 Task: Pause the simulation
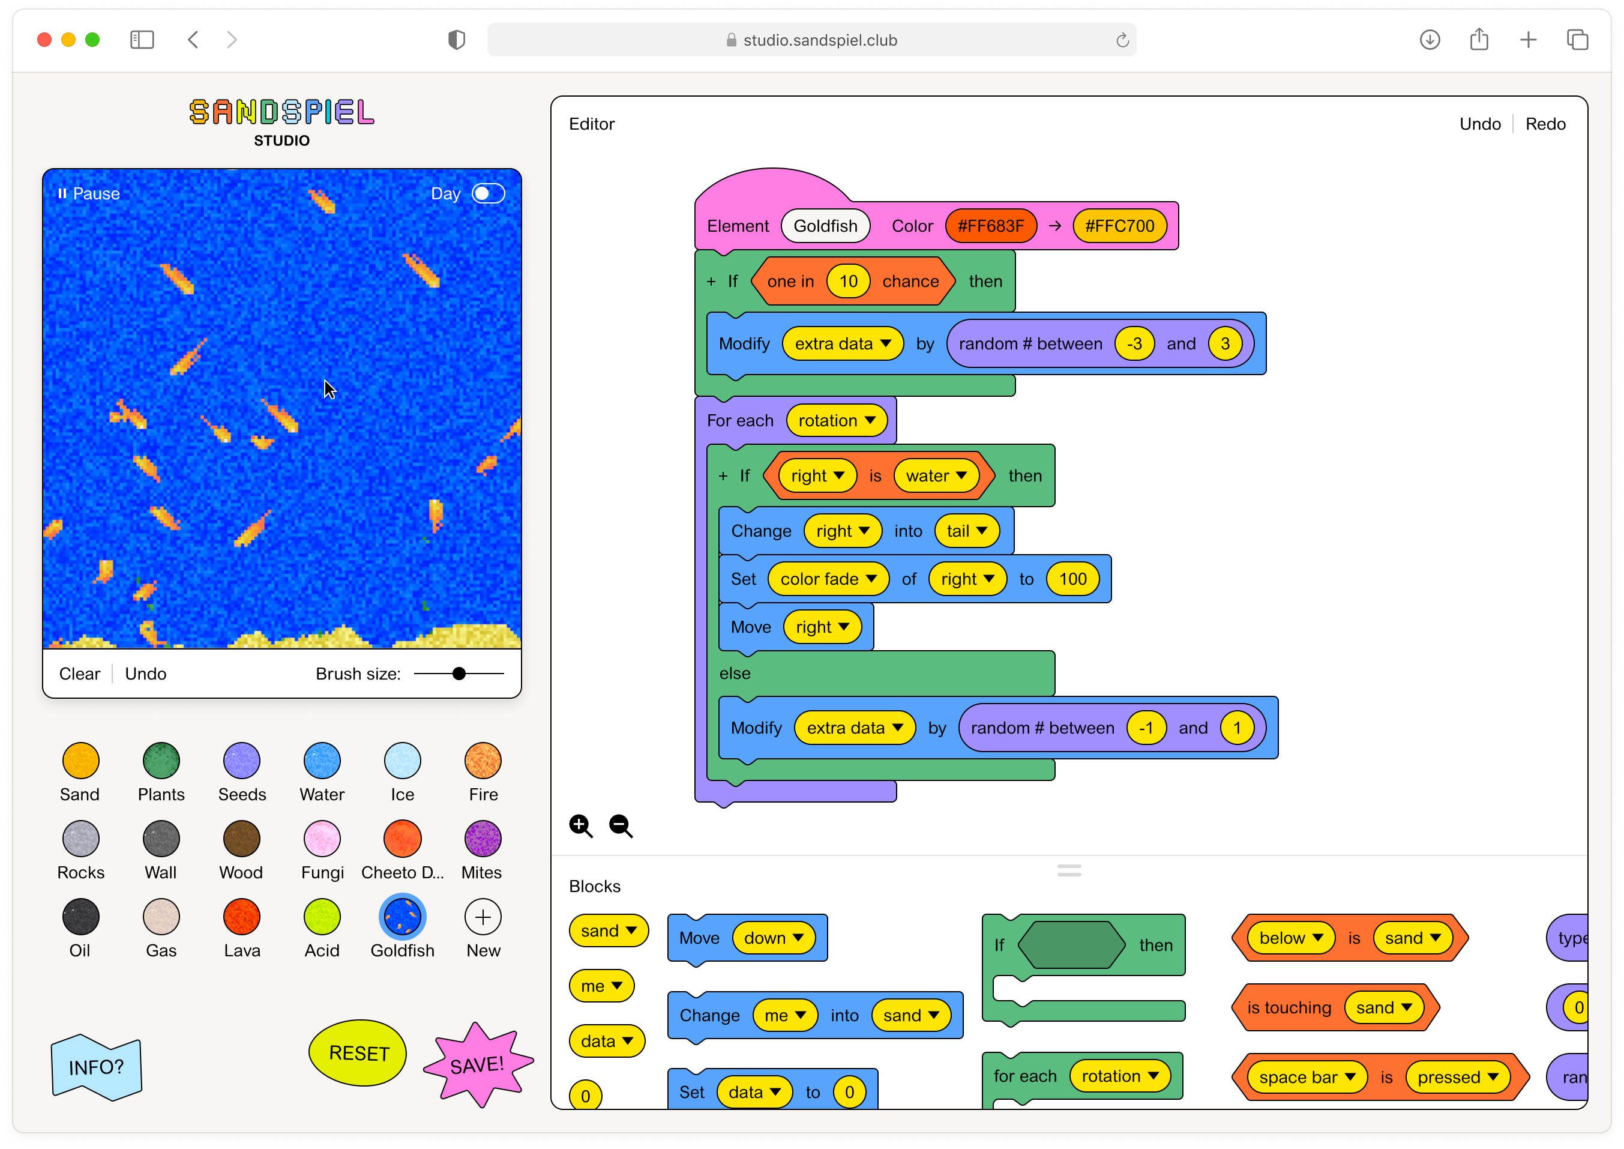89,194
